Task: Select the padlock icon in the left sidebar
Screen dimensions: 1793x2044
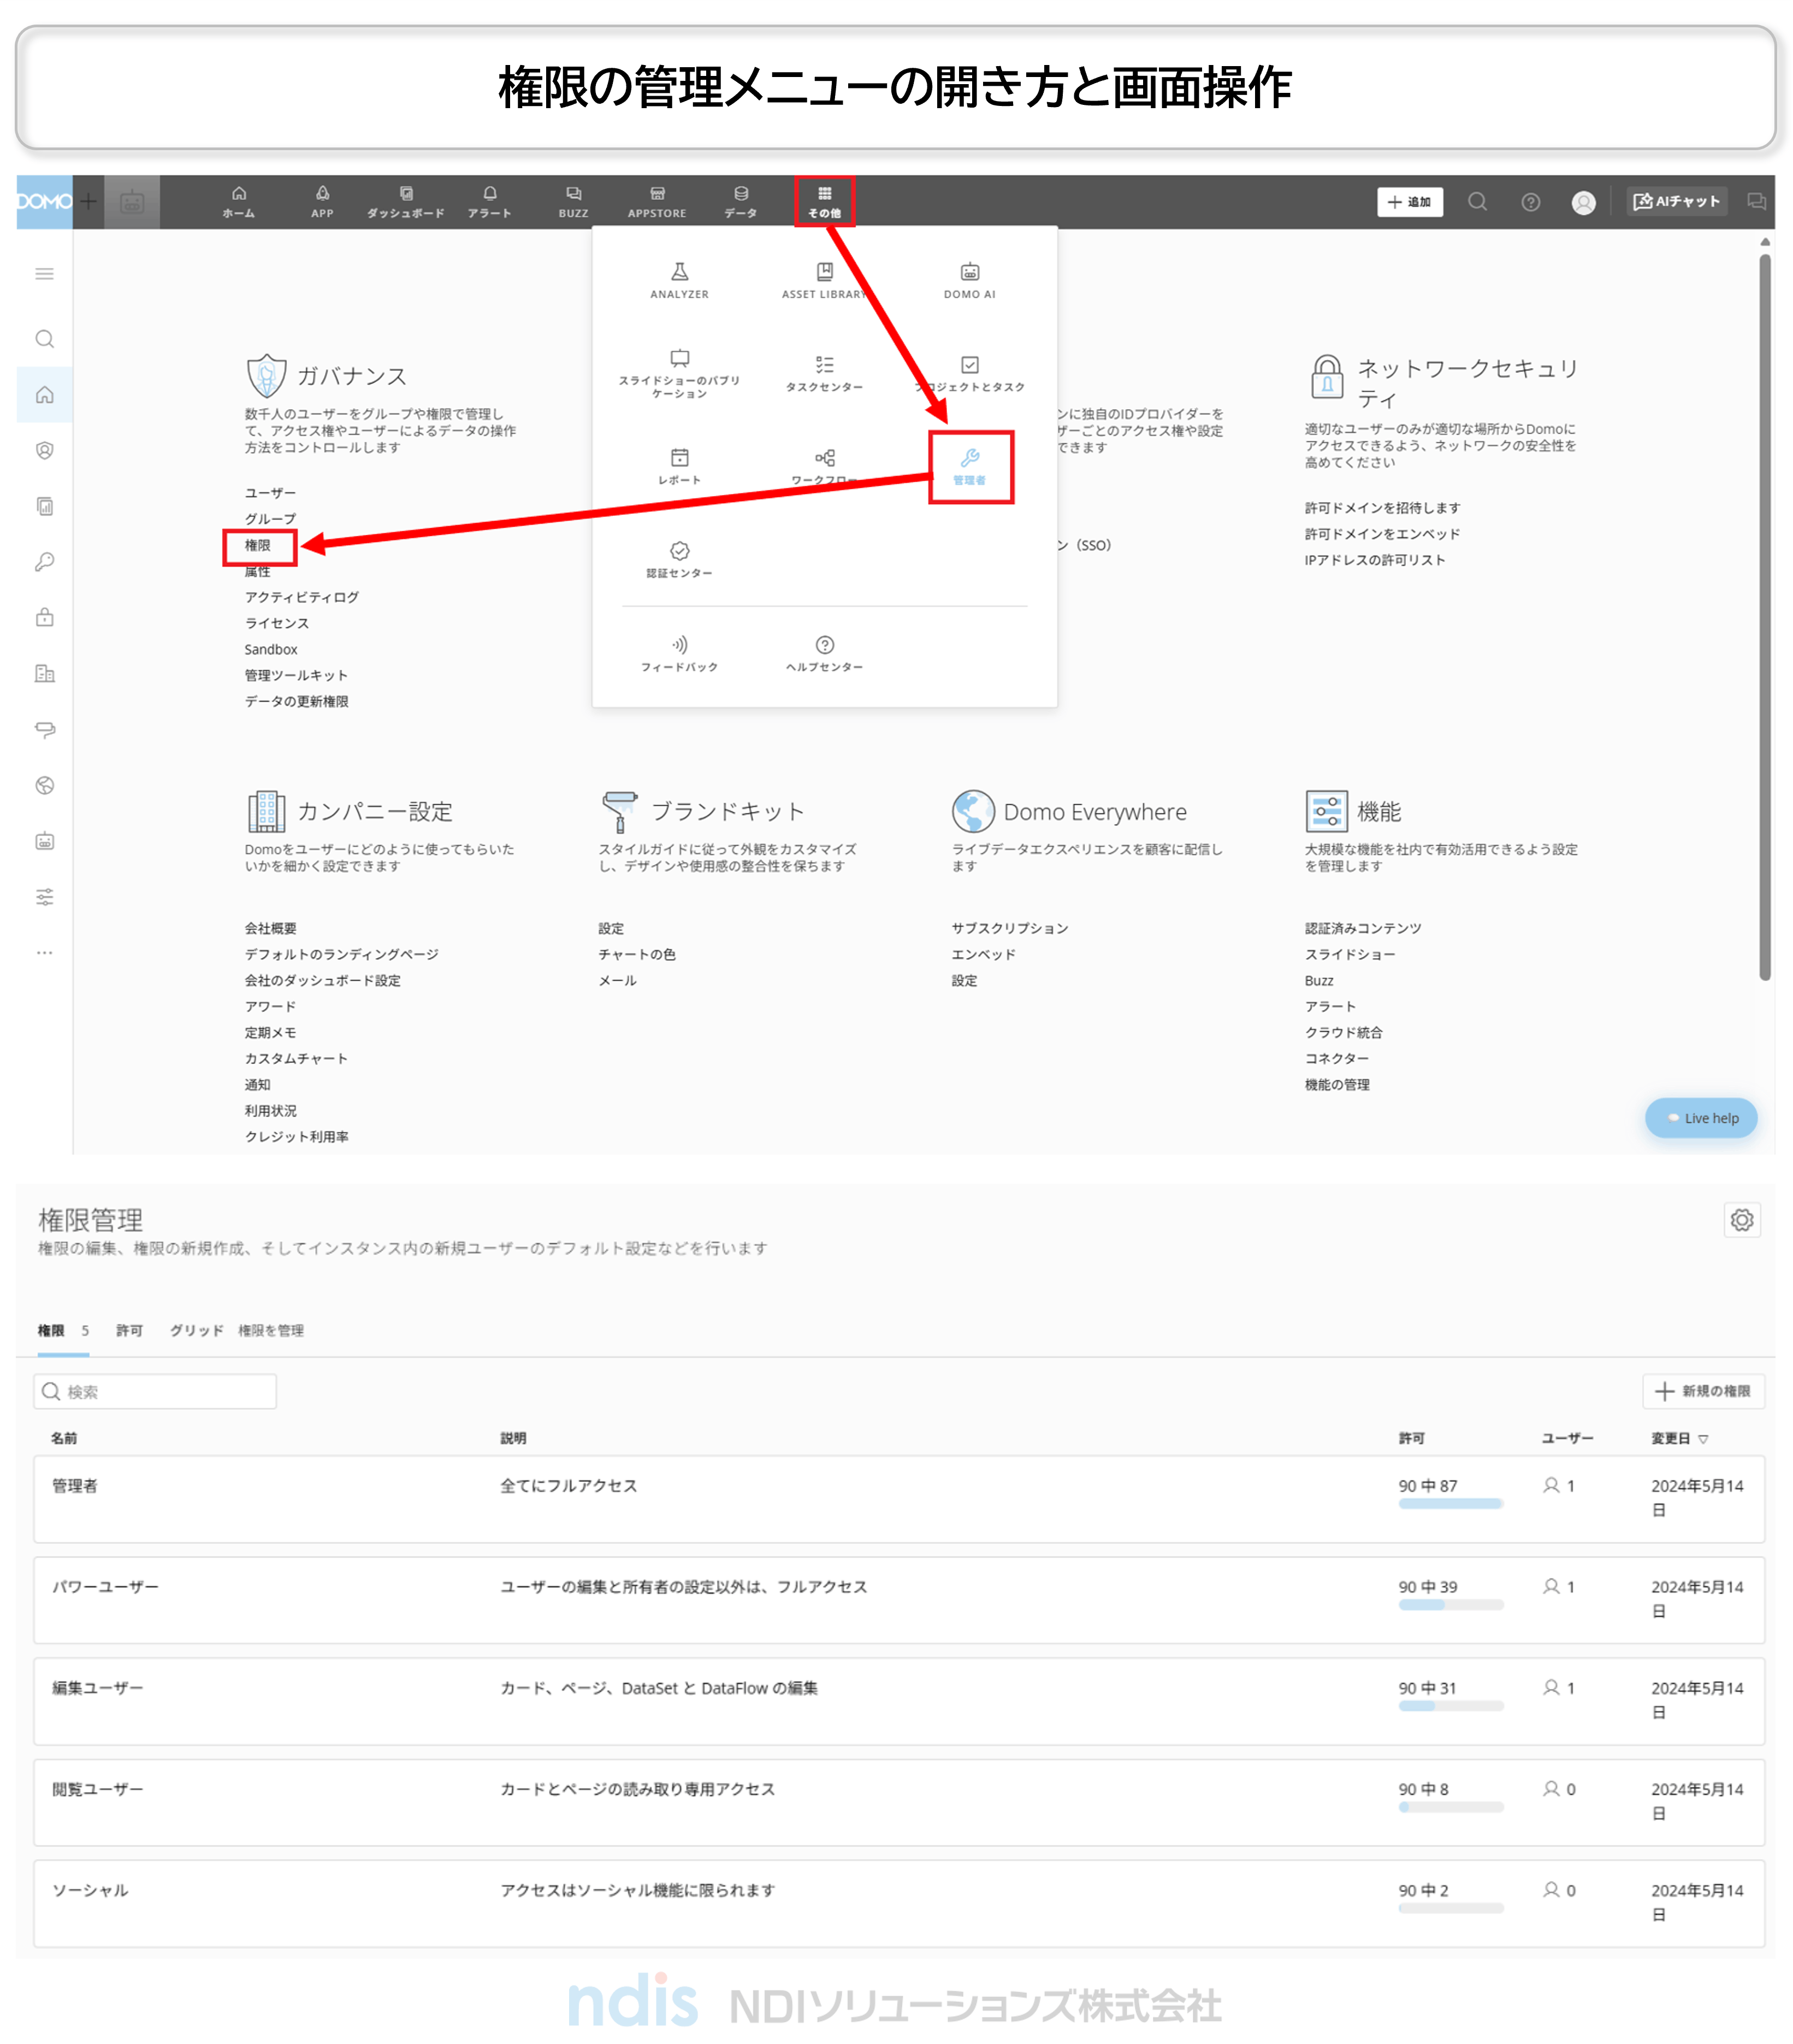Action: (44, 617)
